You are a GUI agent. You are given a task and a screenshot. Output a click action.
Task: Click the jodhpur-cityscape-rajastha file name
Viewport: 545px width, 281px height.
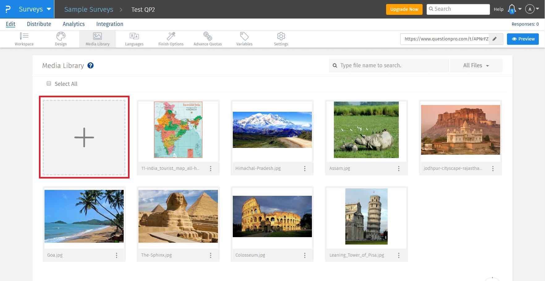click(453, 169)
